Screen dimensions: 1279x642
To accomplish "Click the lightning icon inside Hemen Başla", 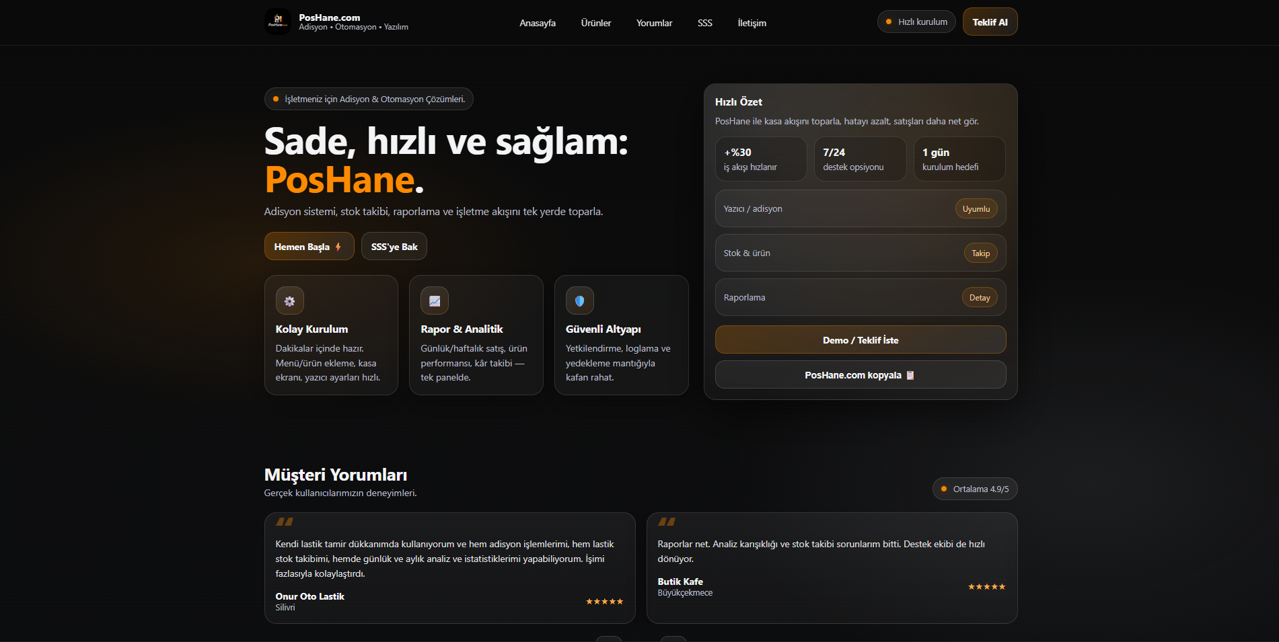I will [337, 246].
